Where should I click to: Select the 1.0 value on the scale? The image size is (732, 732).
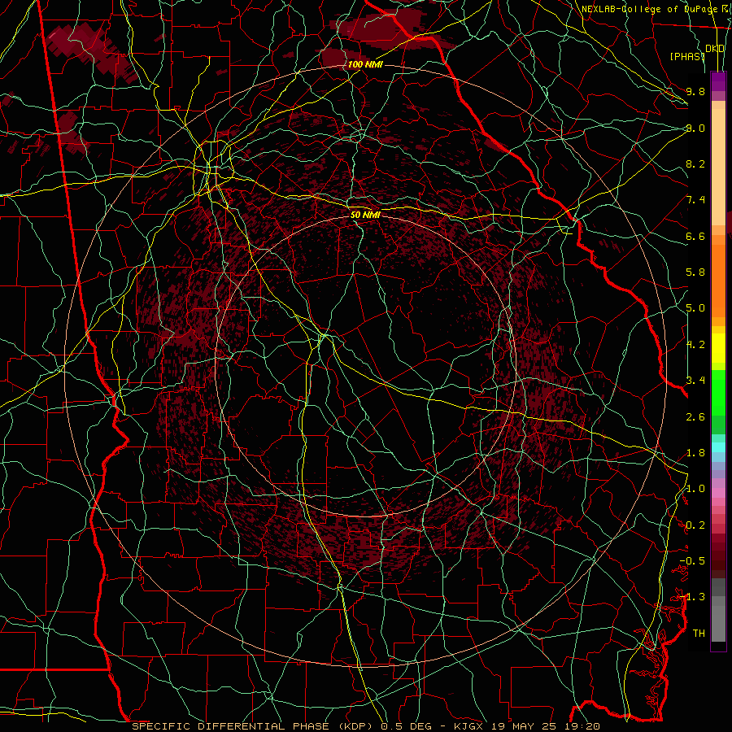(x=695, y=489)
